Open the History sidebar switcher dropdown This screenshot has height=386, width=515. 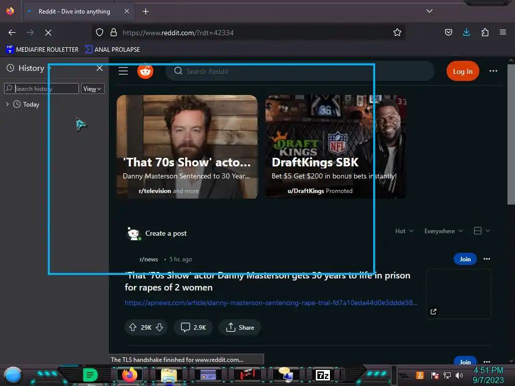coord(29,68)
